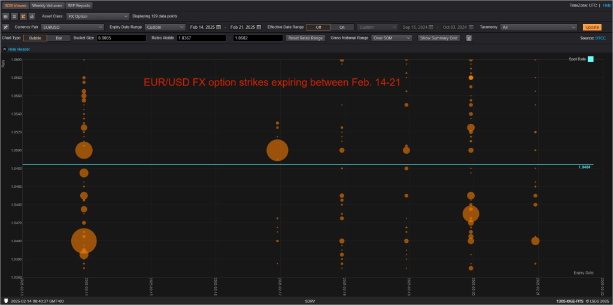This screenshot has width=613, height=305.
Task: Open calendar for Feb 14, 2025 start date
Action: (219, 27)
